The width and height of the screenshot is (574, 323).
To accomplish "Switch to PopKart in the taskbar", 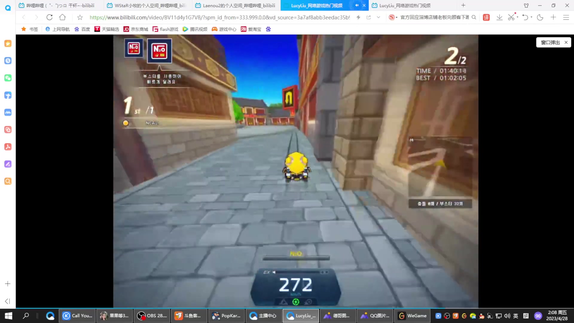I will 226,316.
